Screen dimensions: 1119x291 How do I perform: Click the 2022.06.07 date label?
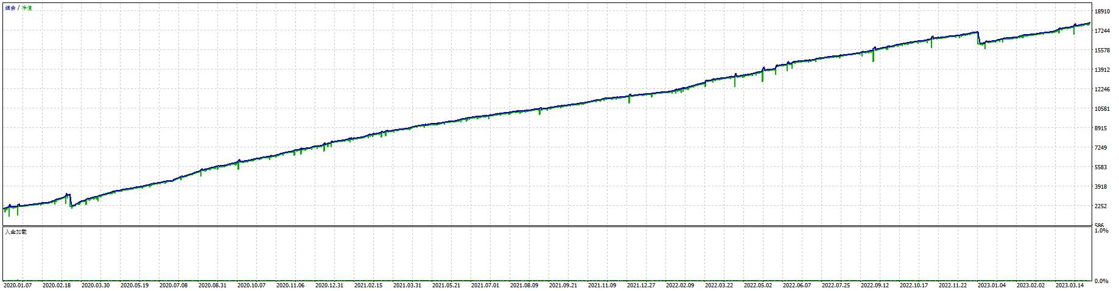797,285
